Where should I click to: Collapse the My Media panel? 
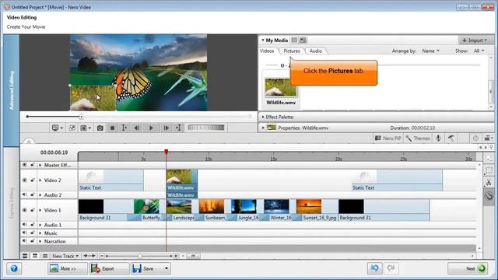click(x=263, y=40)
